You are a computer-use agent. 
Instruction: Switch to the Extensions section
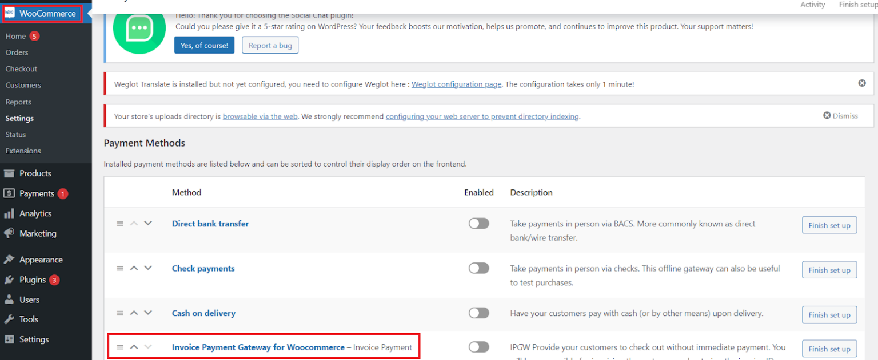click(23, 151)
